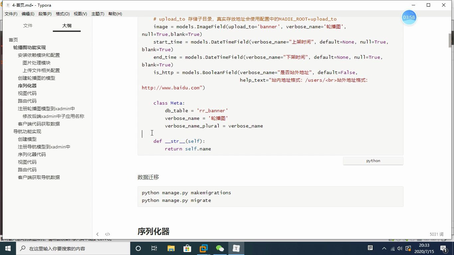Viewport: 454px width, 255px height.
Task: Select 序列化器代码 outline entry
Action: point(32,154)
